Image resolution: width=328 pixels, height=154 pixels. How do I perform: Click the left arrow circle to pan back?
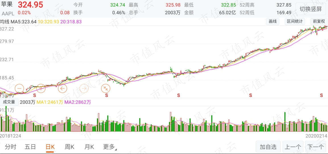coord(63,88)
